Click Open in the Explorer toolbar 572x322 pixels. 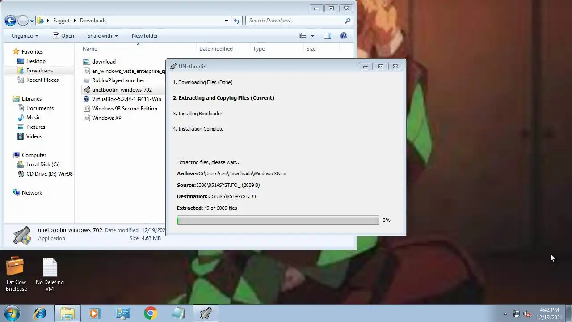tap(63, 36)
